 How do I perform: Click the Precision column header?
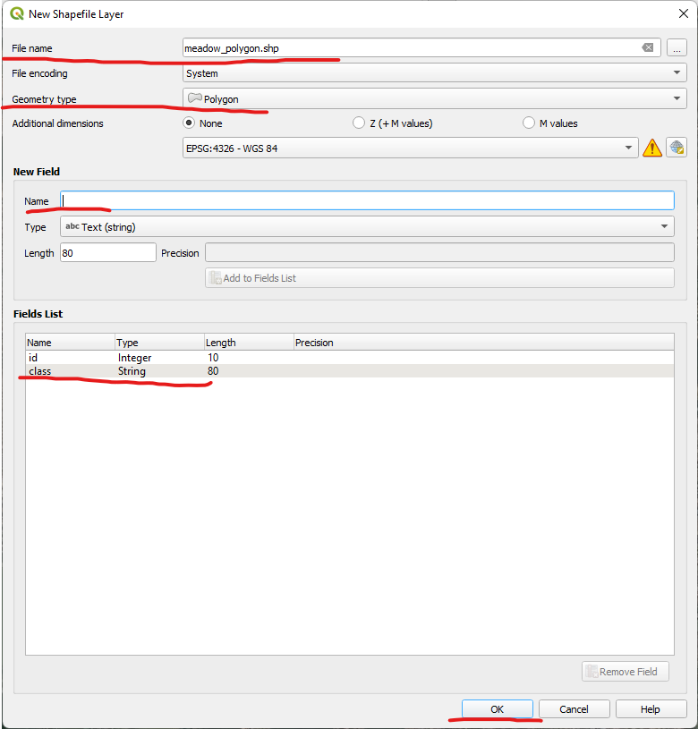pos(483,343)
